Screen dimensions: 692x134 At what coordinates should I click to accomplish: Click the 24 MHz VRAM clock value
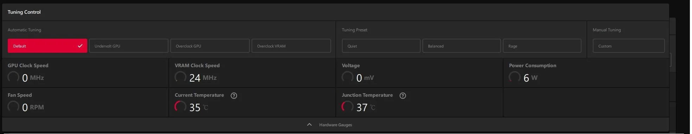click(203, 78)
